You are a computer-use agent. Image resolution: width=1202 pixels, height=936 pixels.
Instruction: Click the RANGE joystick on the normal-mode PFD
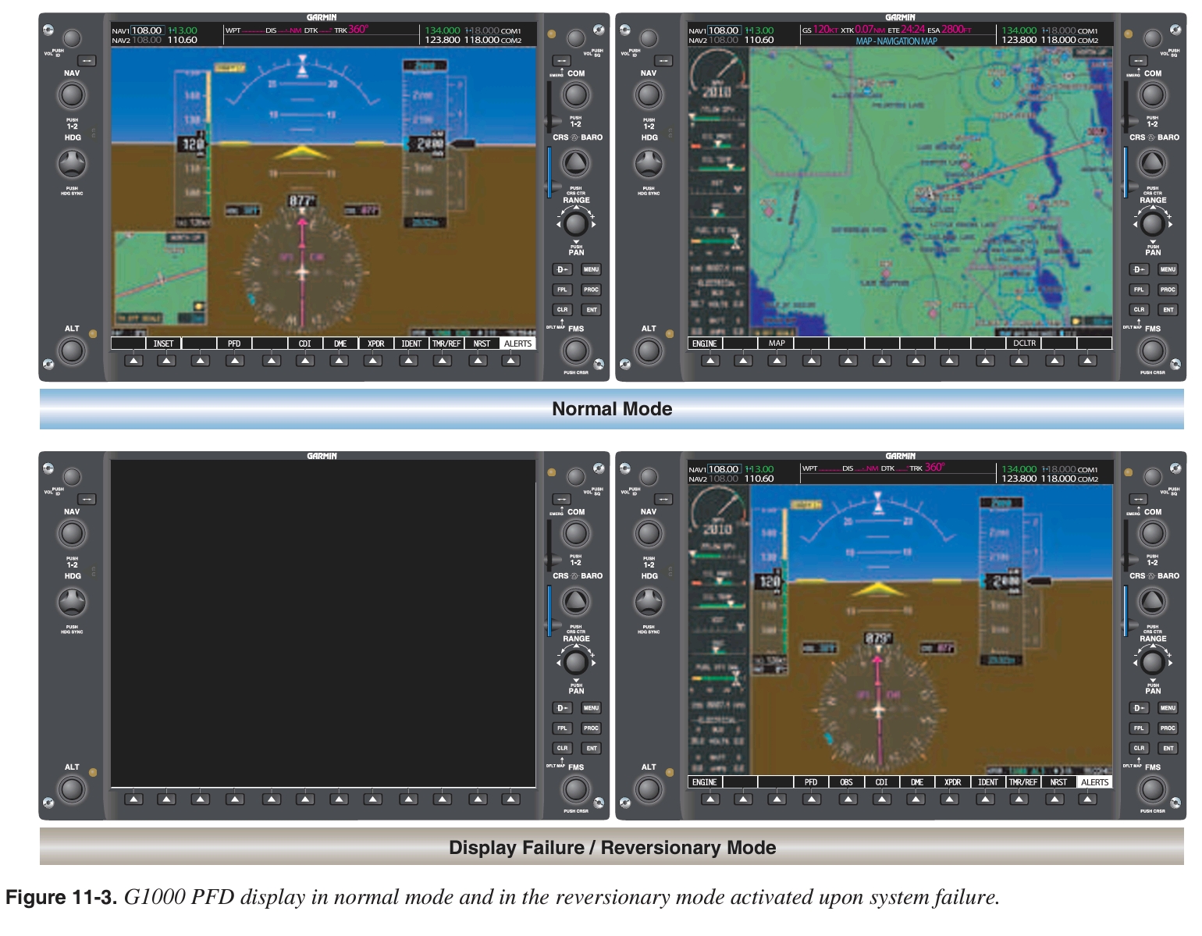tap(576, 224)
